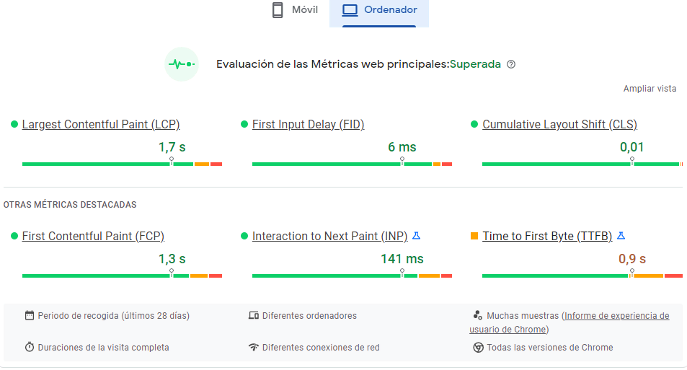Click the stopwatch icon for visit durations
The width and height of the screenshot is (687, 370).
pyautogui.click(x=30, y=347)
